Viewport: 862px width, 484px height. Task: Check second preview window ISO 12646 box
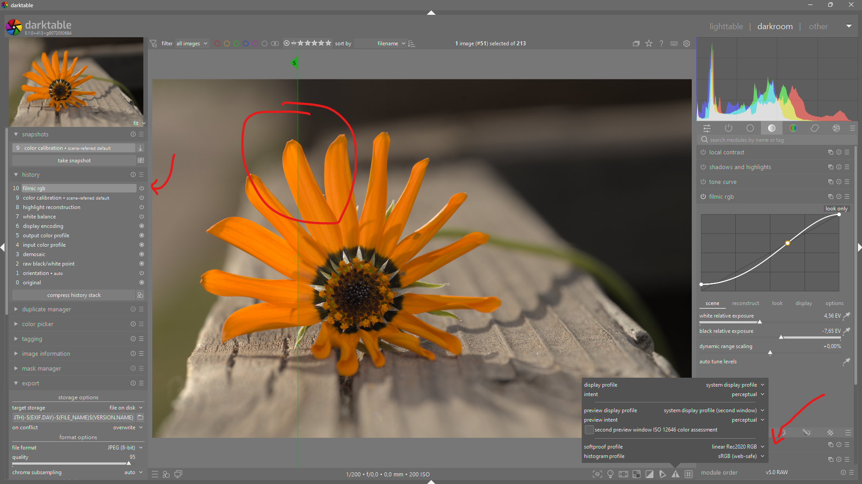click(x=589, y=430)
